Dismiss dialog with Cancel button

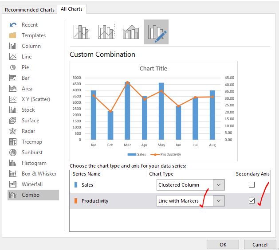pyautogui.click(x=260, y=245)
